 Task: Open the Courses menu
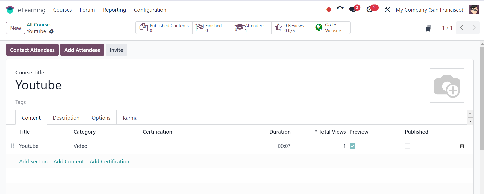[x=63, y=10]
